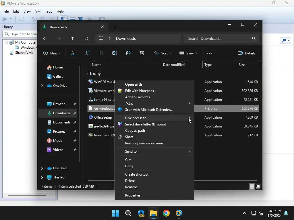Choose Select drive letter & mount
294x220 pixels.
click(x=154, y=124)
